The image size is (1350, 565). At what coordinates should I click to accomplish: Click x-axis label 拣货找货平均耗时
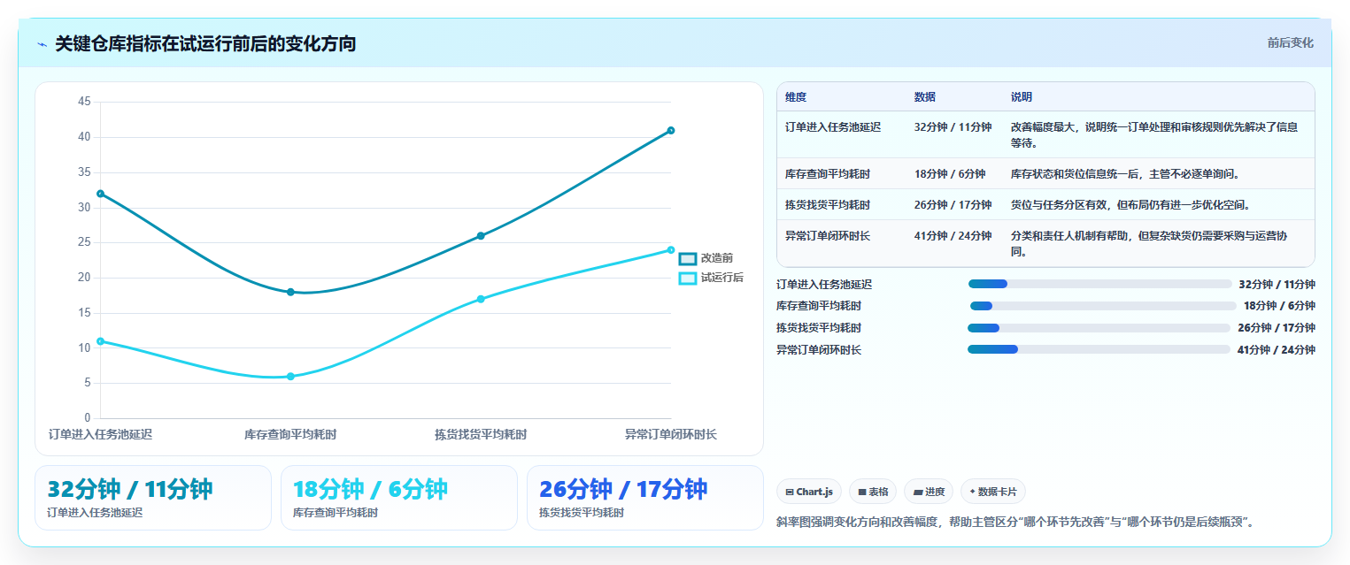point(481,435)
